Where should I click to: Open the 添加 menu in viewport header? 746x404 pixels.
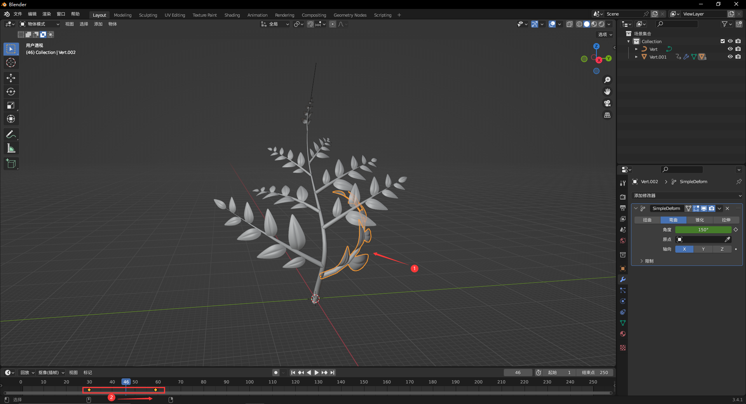click(98, 24)
